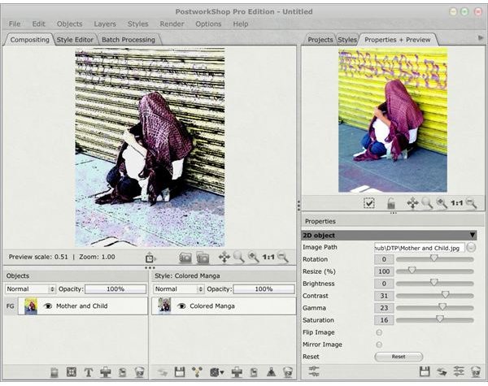The image size is (488, 386).
Task: Click the Objects panel Opacity 100% field
Action: click(x=115, y=289)
